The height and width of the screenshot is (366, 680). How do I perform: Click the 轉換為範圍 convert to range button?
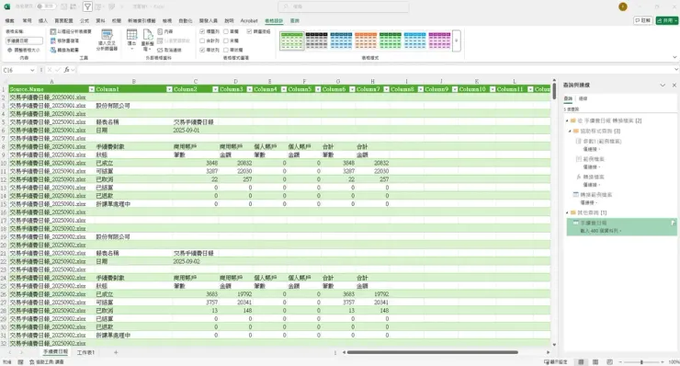[64, 50]
